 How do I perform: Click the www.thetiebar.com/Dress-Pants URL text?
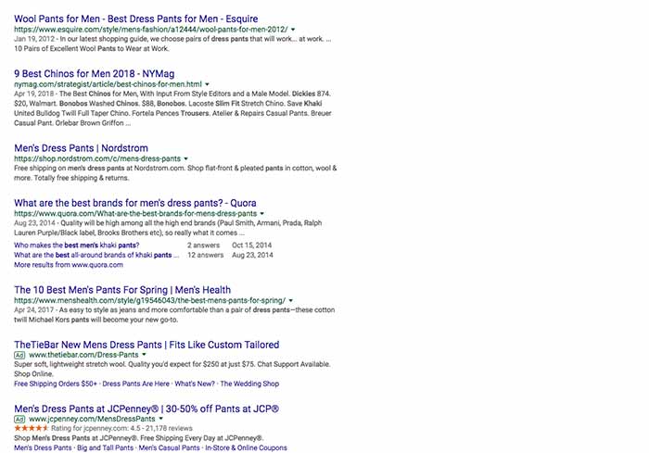coord(83,355)
